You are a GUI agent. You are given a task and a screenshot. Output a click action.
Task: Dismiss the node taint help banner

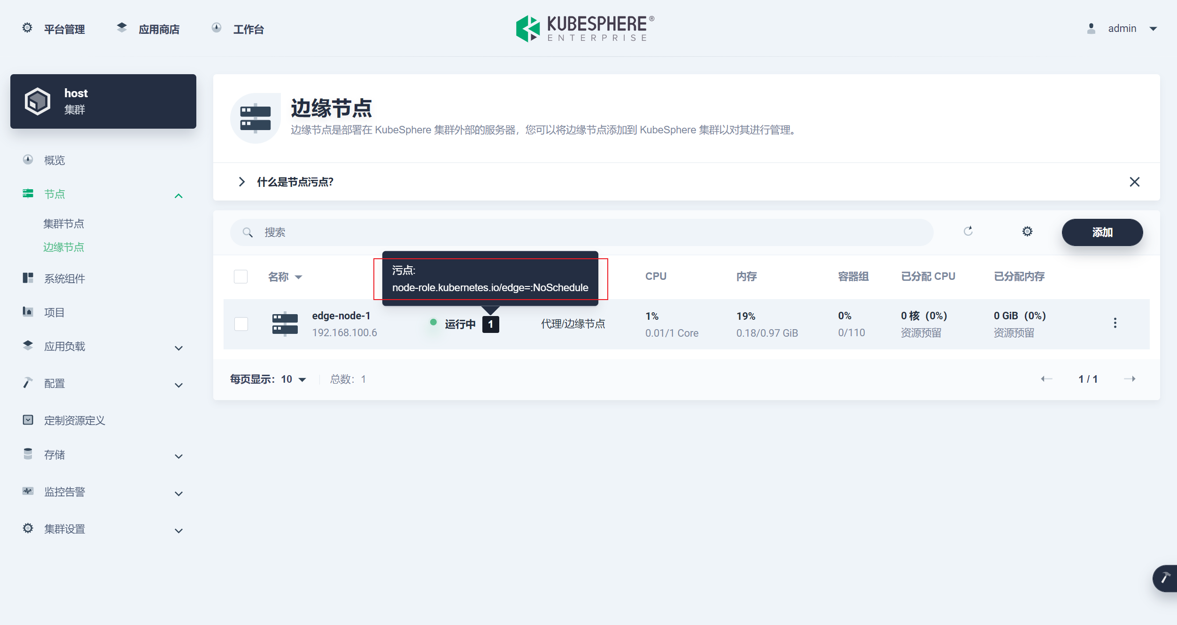pyautogui.click(x=1134, y=182)
